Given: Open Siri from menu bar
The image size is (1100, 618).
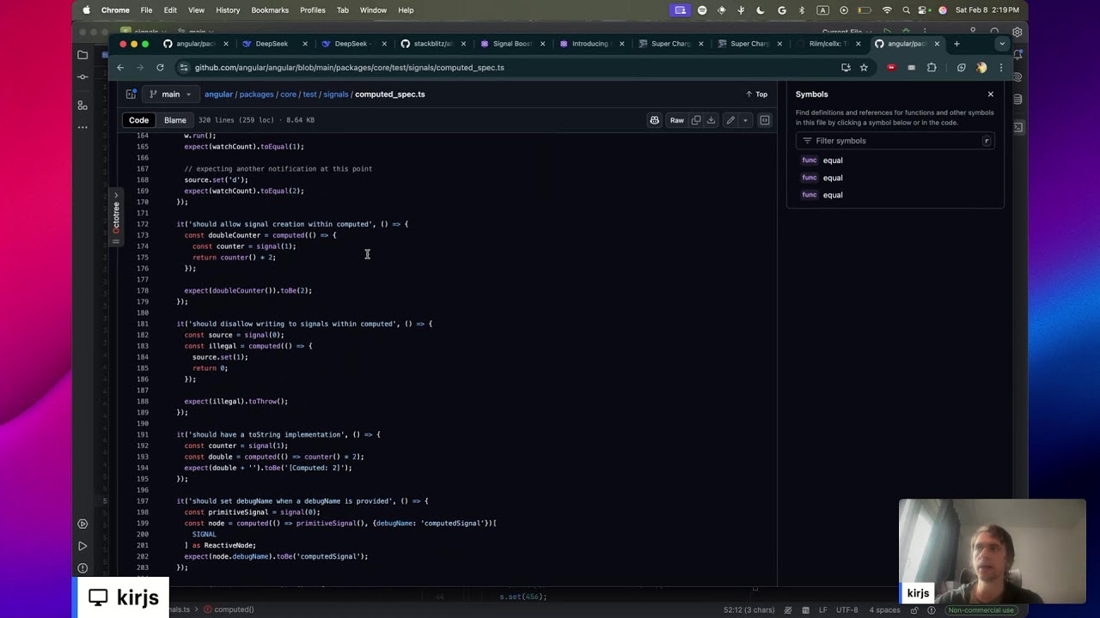Looking at the screenshot, I should coord(943,10).
